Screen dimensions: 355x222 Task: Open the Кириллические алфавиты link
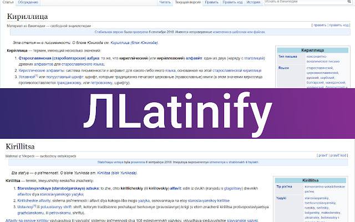pyautogui.click(x=41, y=70)
